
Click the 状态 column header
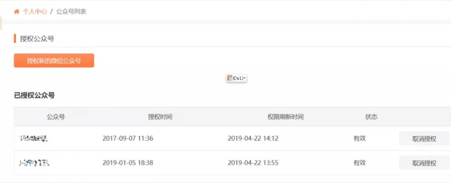[371, 117]
